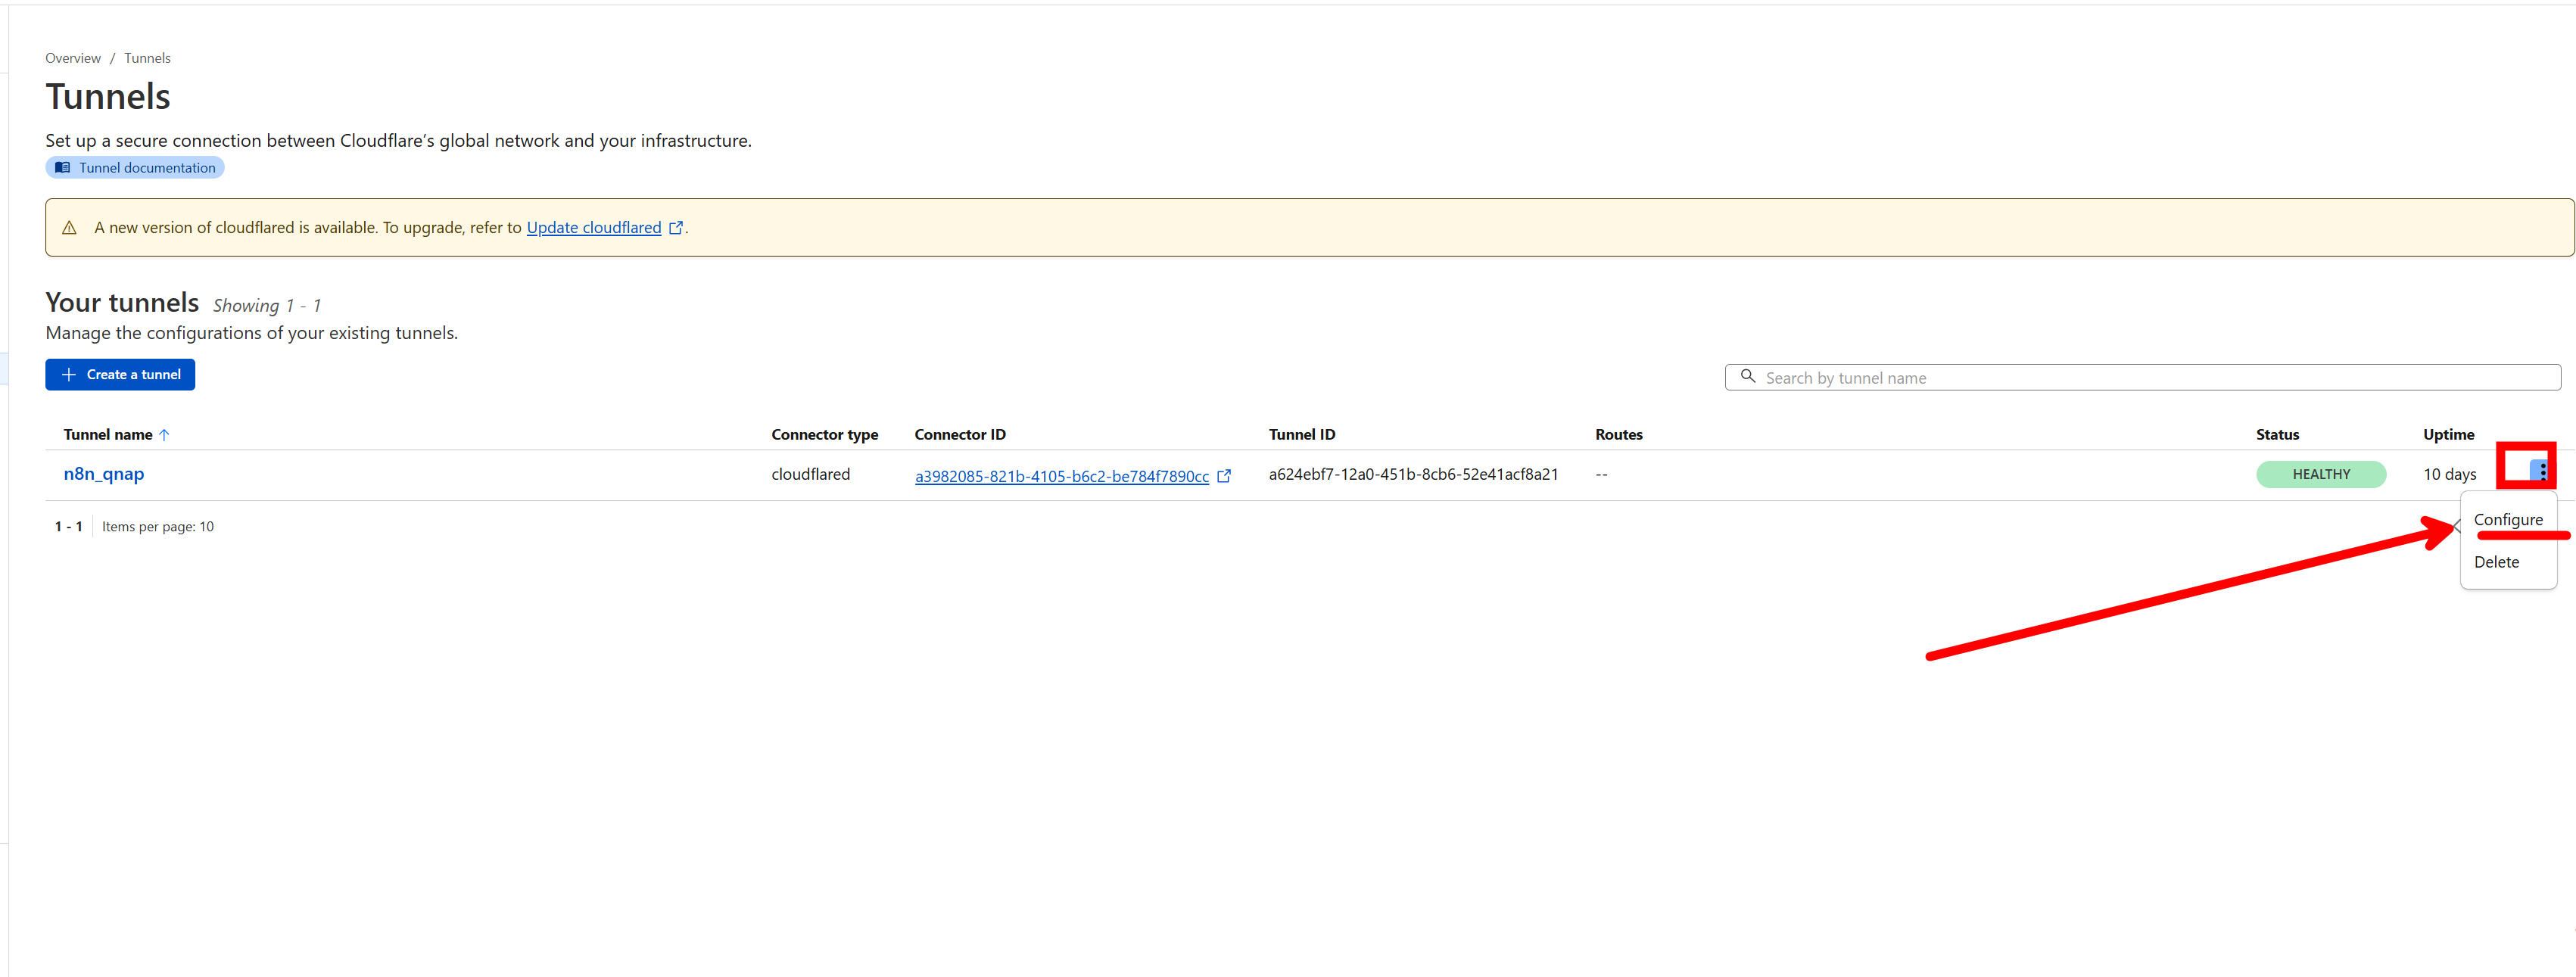Click the HEALTHY status badge
Viewport: 2576px width, 977px height.
click(x=2322, y=473)
